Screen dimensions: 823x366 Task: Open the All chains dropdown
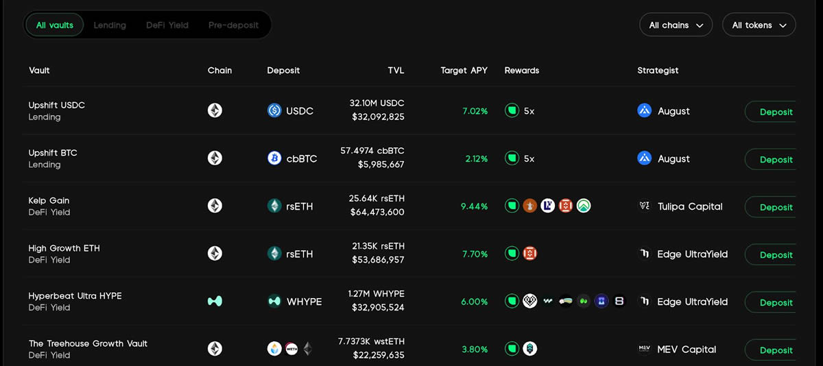676,25
